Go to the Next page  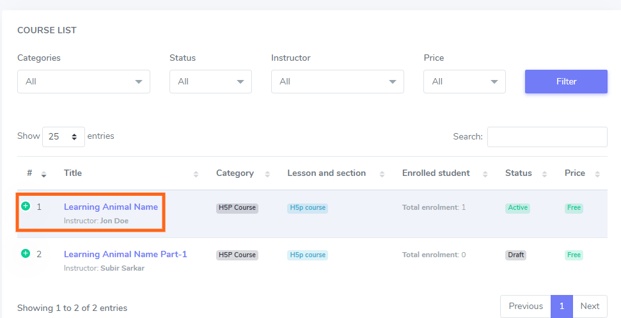point(590,306)
